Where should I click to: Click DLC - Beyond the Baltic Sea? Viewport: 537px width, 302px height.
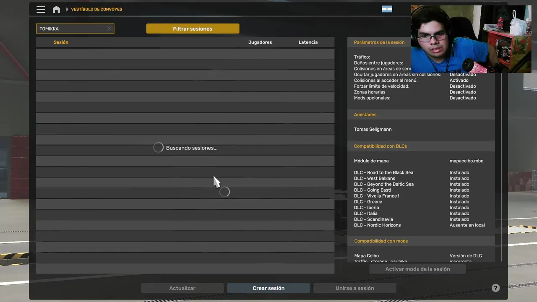point(384,184)
